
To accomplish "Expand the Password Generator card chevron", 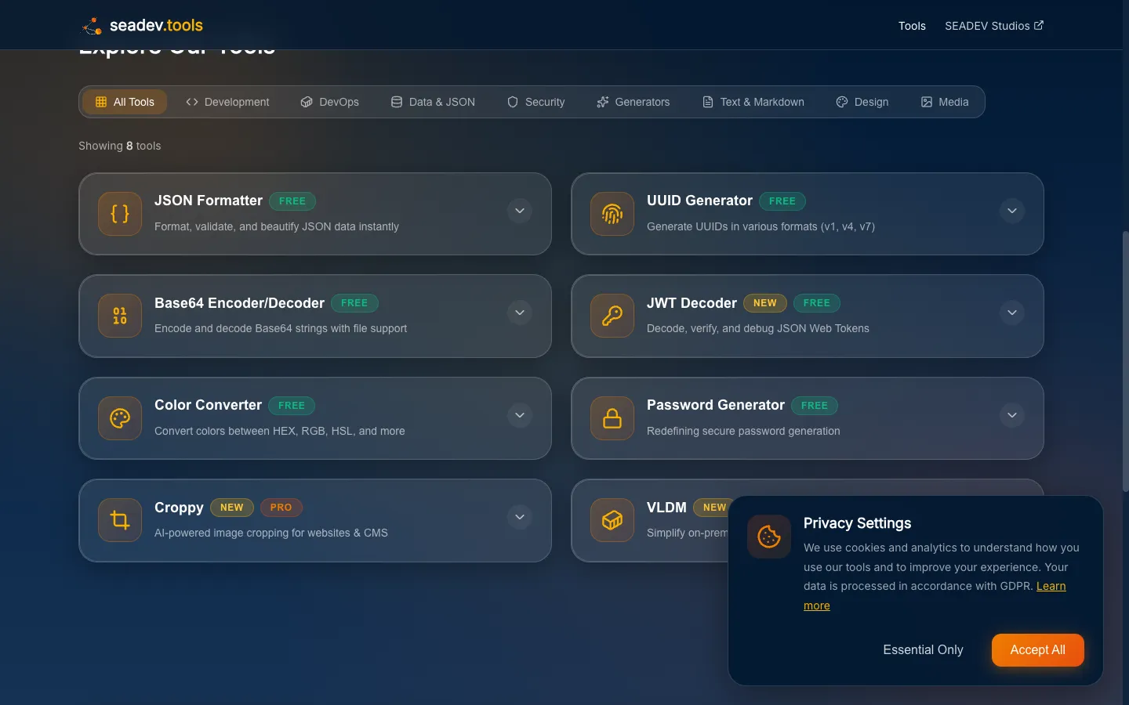I will (1012, 415).
